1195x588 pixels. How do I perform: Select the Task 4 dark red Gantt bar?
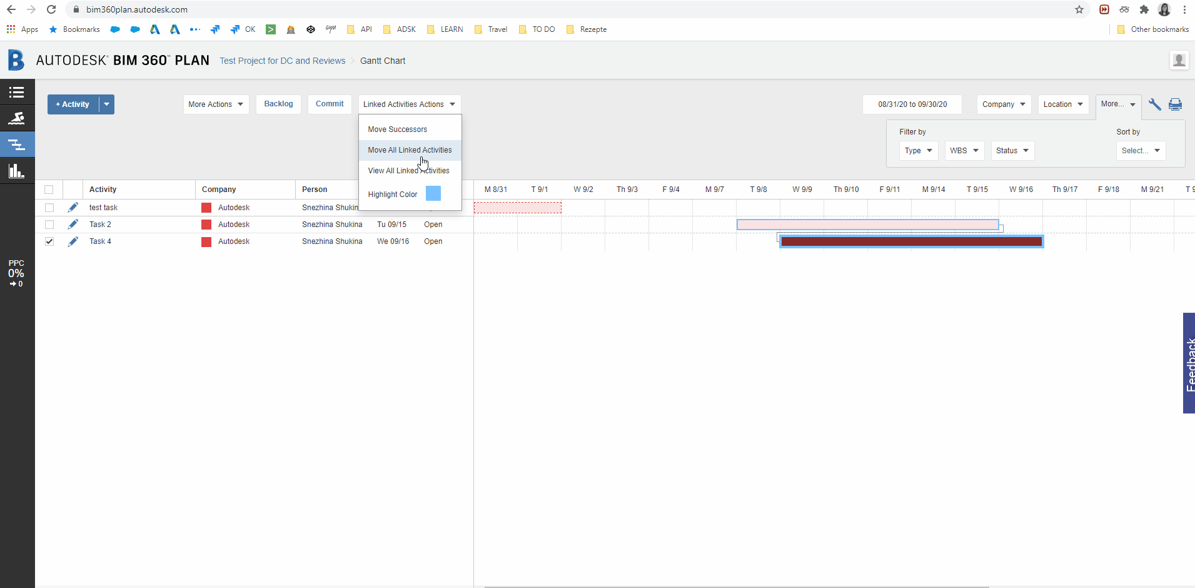click(x=912, y=241)
